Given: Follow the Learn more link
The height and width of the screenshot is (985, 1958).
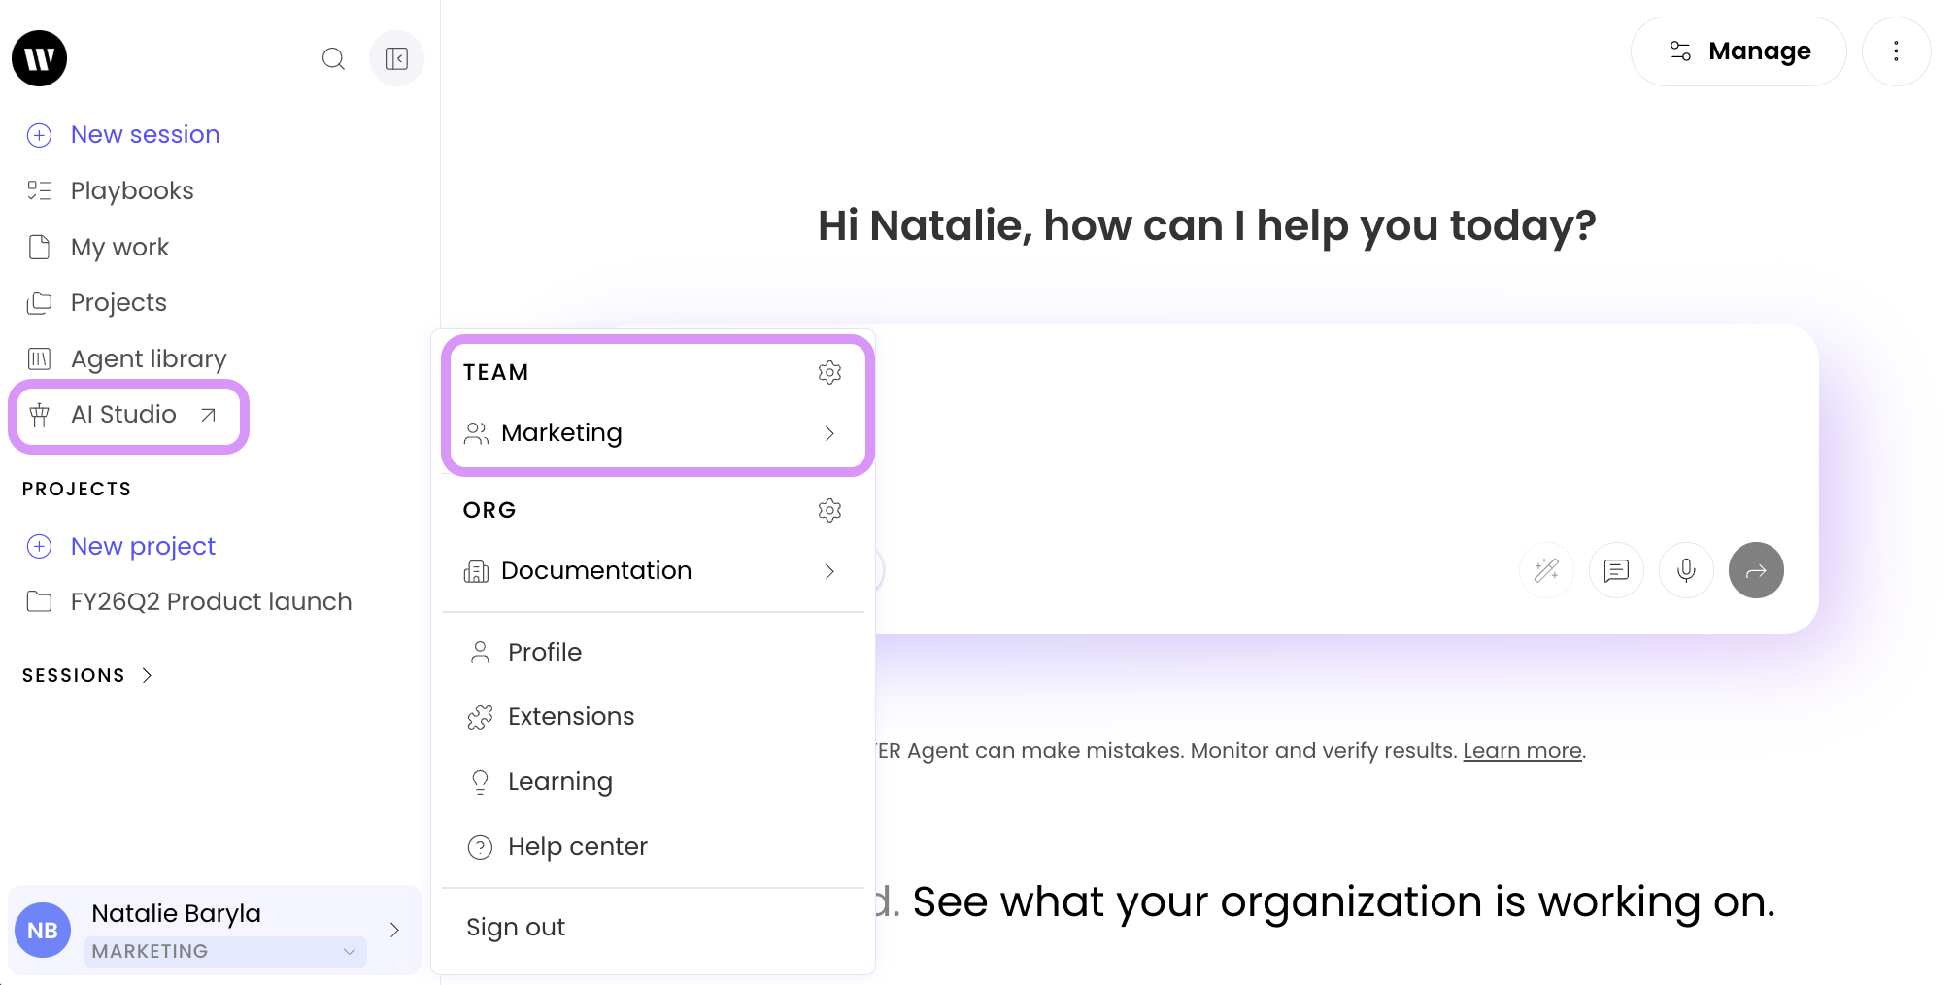Looking at the screenshot, I should (1522, 751).
